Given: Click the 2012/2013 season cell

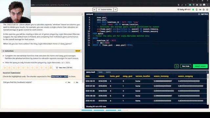Looking at the screenshot, I should click(x=103, y=91).
